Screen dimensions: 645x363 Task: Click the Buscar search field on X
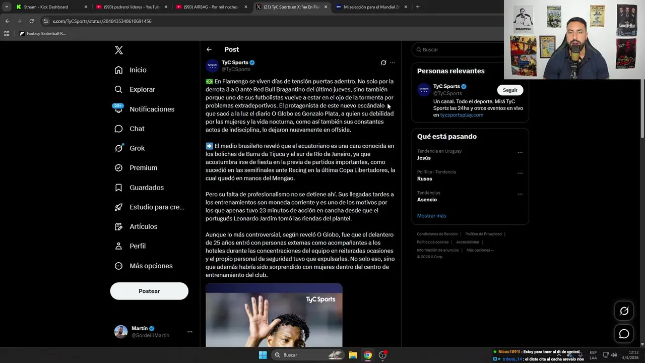pos(470,49)
